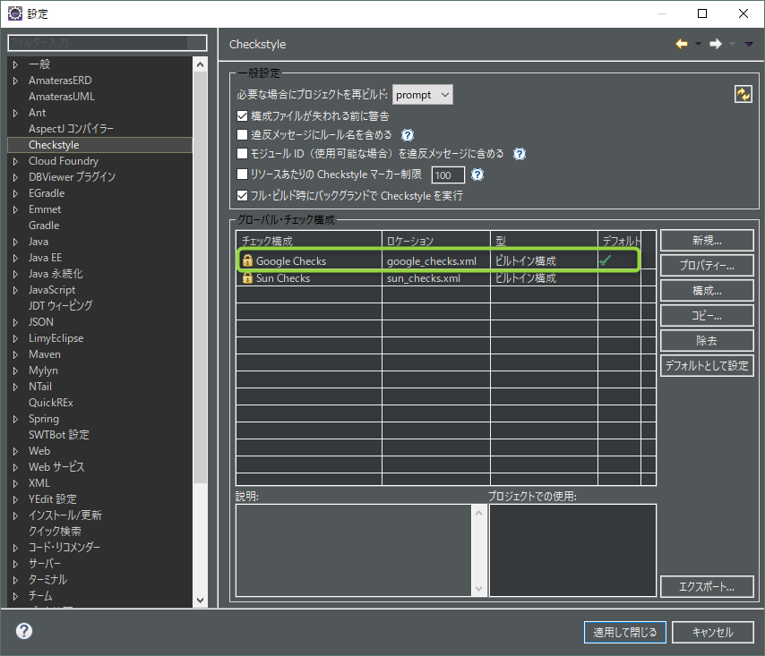
Task: Click the チェック構成 column header
Action: click(x=308, y=241)
